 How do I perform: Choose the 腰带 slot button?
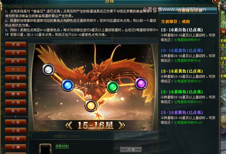click(15, 94)
